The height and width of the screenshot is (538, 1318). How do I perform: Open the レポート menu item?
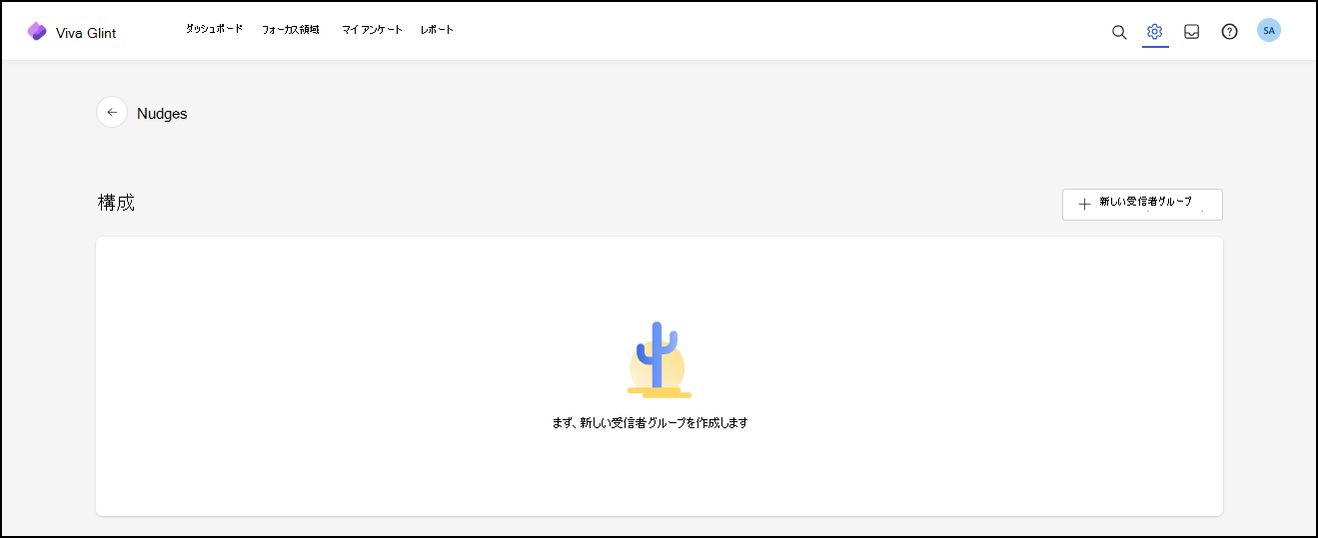437,30
